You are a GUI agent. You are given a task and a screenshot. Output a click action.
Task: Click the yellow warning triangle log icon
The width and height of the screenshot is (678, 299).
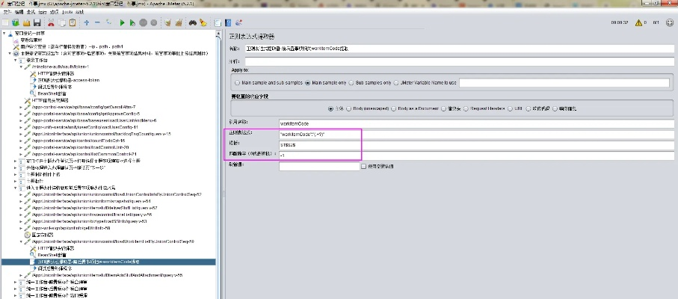(638, 22)
